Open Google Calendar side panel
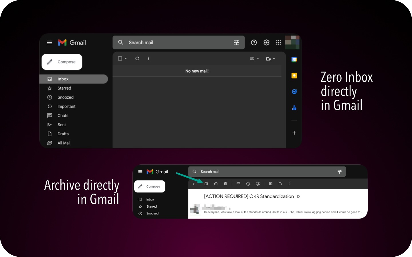This screenshot has width=412, height=257. pos(294,60)
